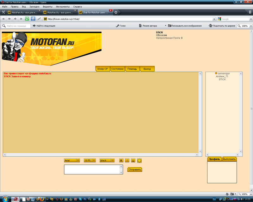The width and height of the screenshot is (253, 202).
Task: Open a new tab with plus icon
Action: tap(116, 12)
